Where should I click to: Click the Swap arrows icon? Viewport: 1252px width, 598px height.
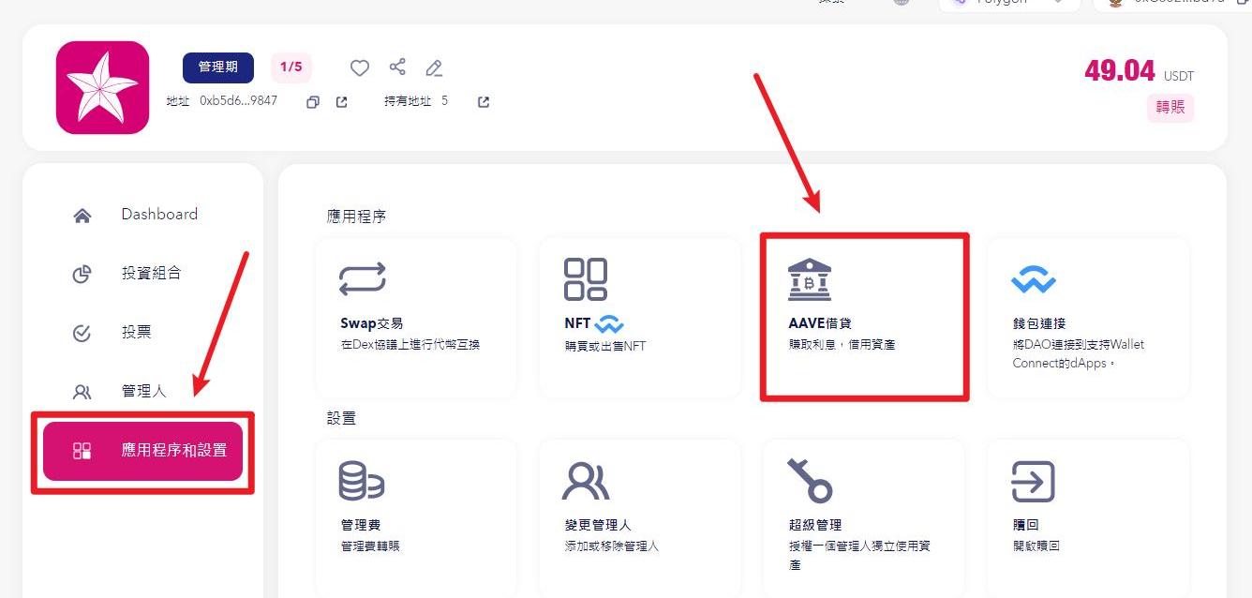[x=363, y=279]
